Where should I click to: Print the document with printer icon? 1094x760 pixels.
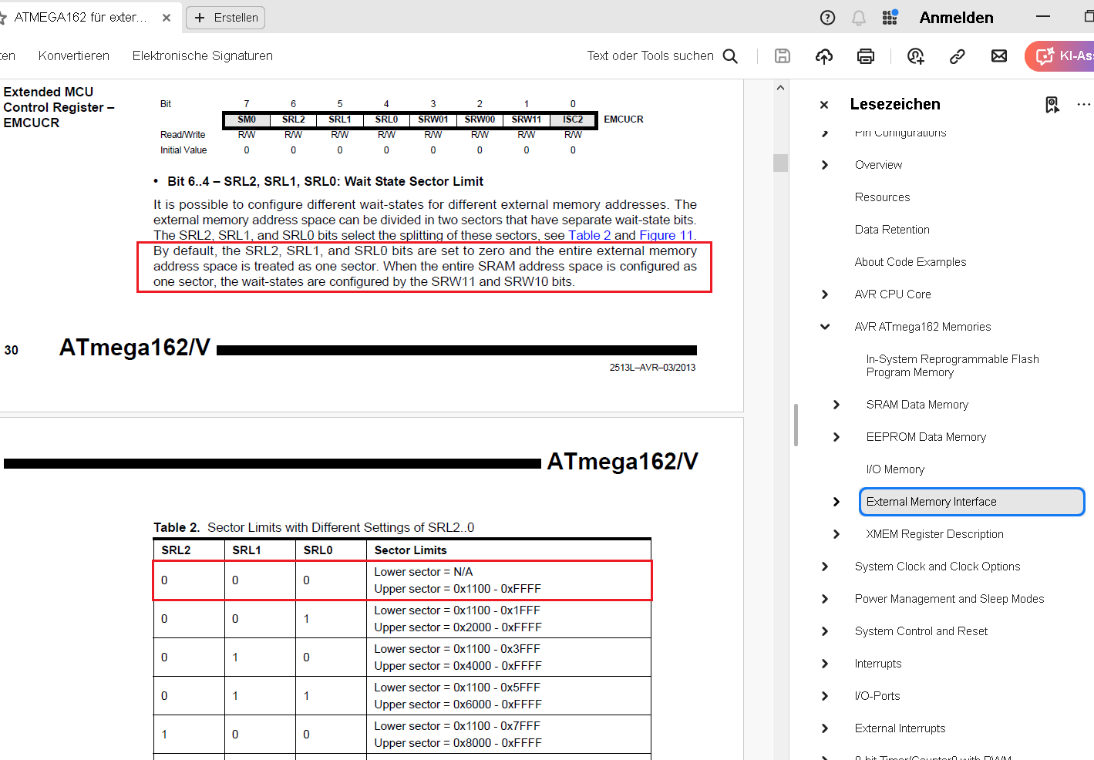866,55
